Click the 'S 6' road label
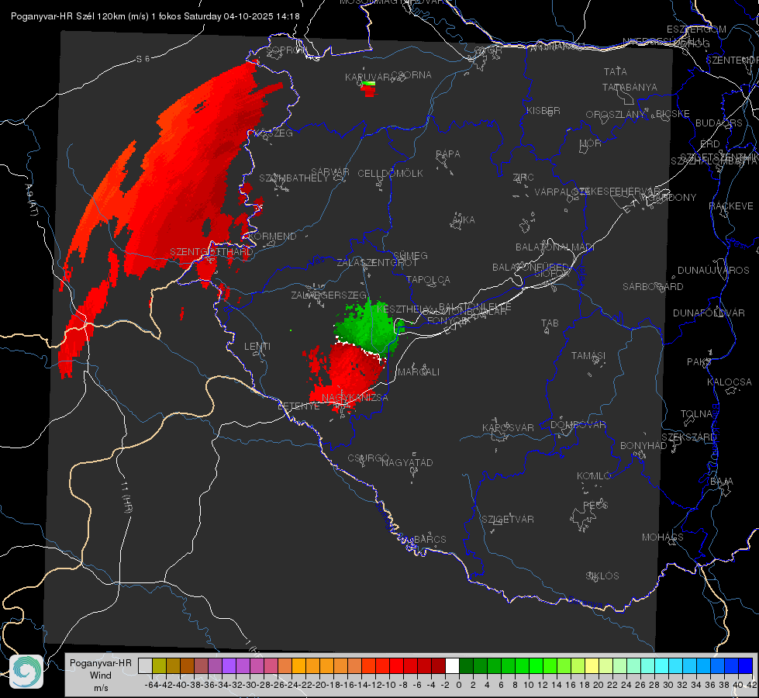Screen dimensions: 759x698 [143, 59]
